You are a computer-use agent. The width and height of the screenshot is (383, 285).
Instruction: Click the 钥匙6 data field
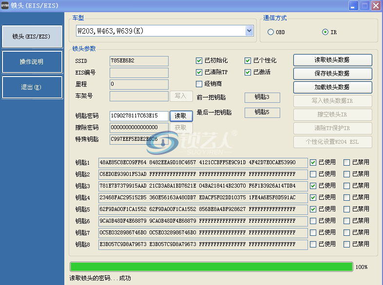[203, 221]
